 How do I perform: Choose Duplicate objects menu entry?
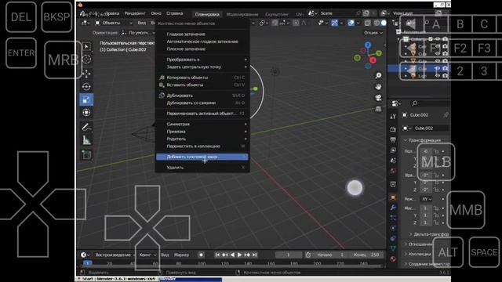pos(202,96)
